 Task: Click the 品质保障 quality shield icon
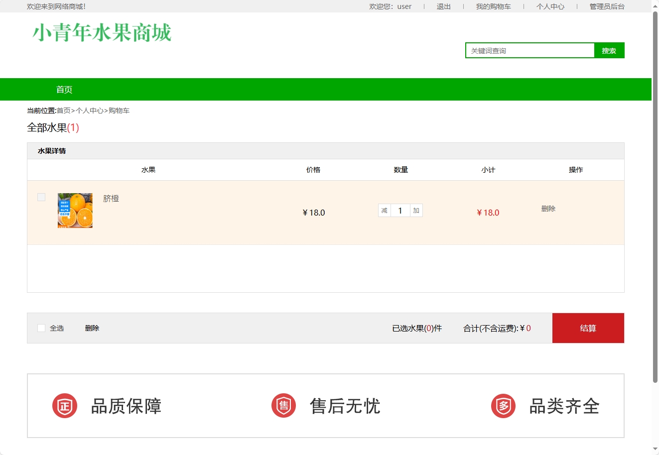click(x=64, y=406)
